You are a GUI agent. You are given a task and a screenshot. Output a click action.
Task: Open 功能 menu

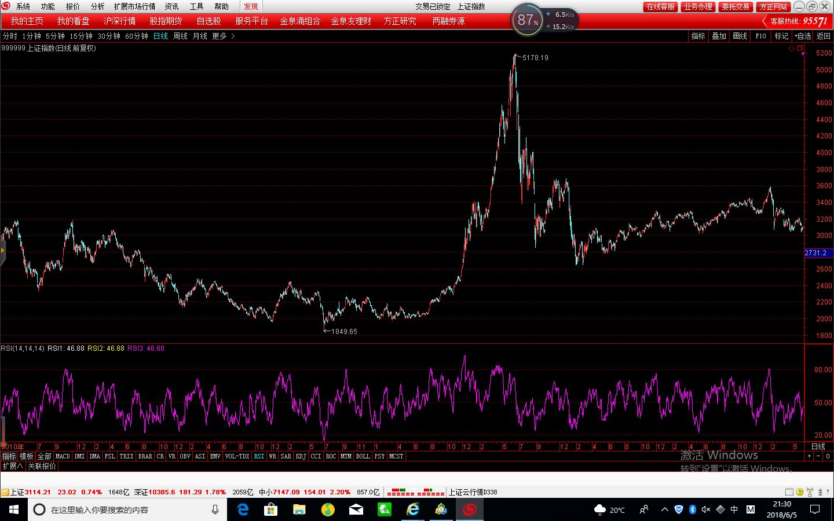[x=48, y=6]
